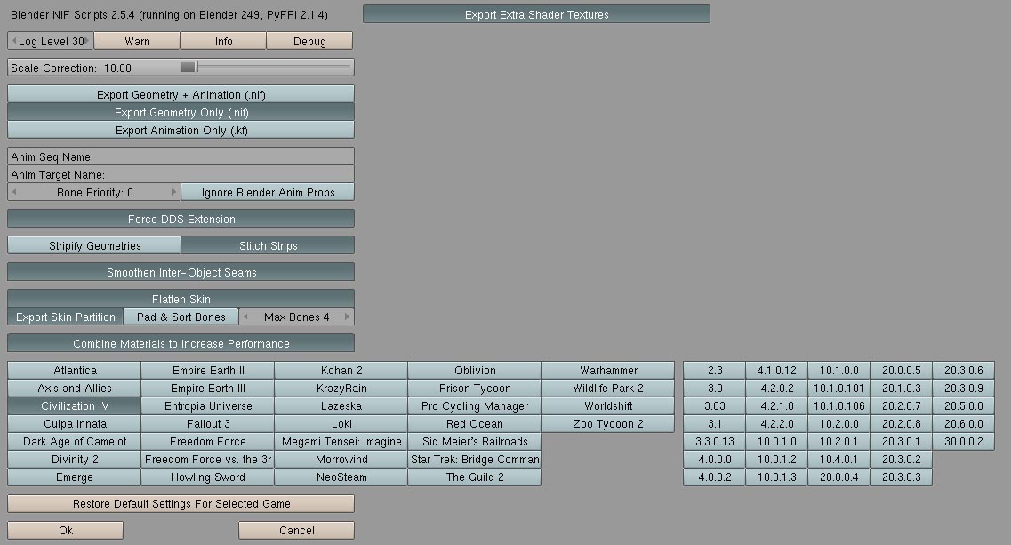Toggle Export Skin Partition
This screenshot has height=545, width=1011.
65,317
